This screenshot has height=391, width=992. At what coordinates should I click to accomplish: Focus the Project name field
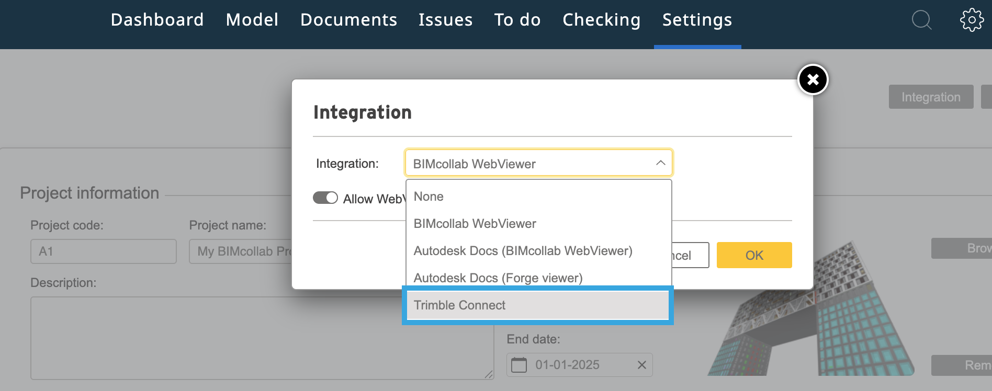click(241, 251)
